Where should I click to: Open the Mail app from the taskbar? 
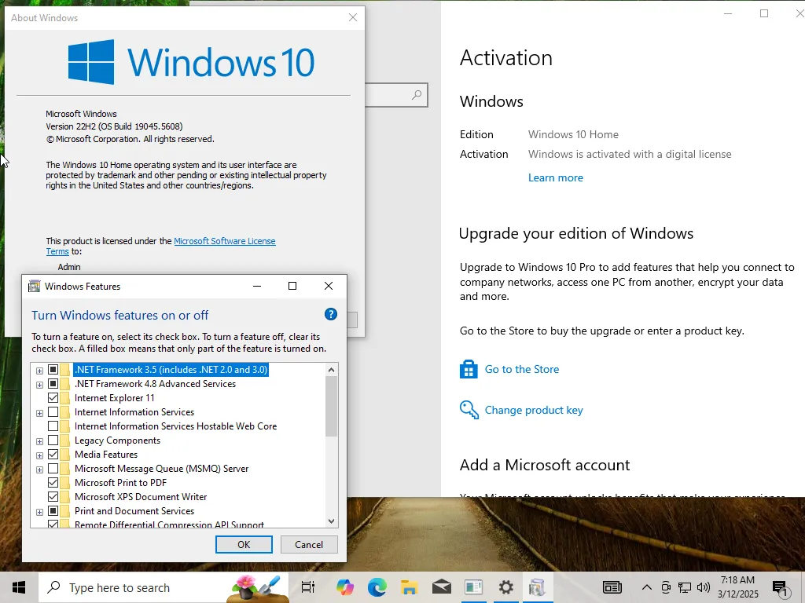tap(442, 587)
